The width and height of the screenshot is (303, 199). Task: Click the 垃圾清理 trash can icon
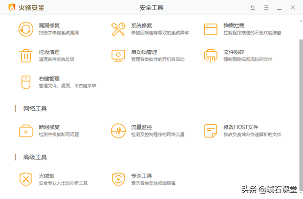(26, 56)
